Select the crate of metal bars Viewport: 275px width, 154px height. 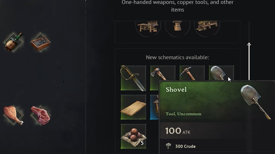point(41,42)
